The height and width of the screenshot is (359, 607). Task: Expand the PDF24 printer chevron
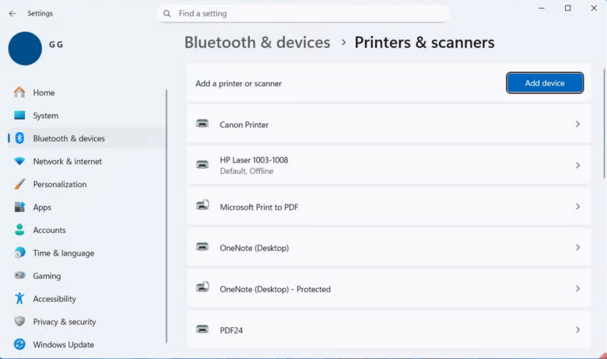577,329
